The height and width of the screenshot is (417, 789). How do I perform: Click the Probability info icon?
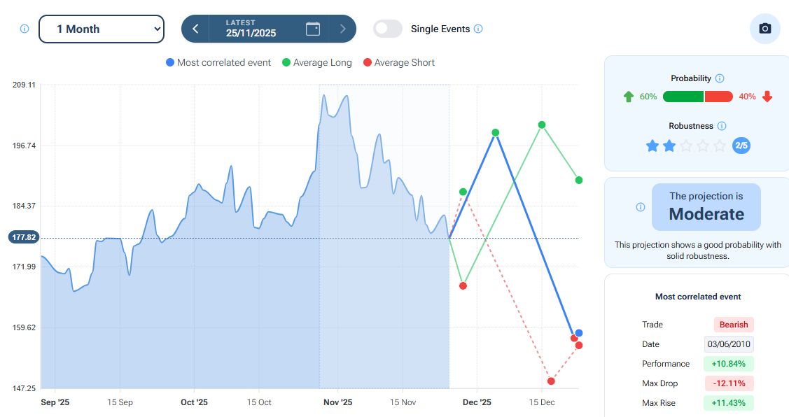(x=720, y=78)
